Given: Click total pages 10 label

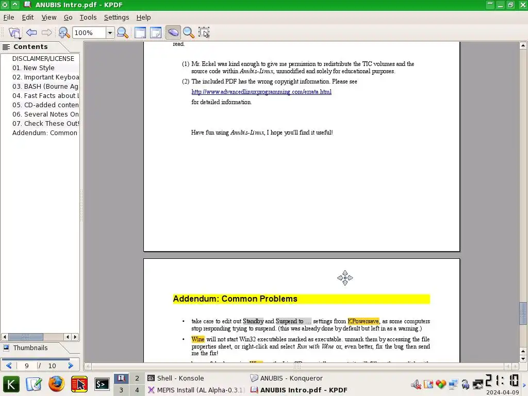Looking at the screenshot, I should click(x=52, y=366).
